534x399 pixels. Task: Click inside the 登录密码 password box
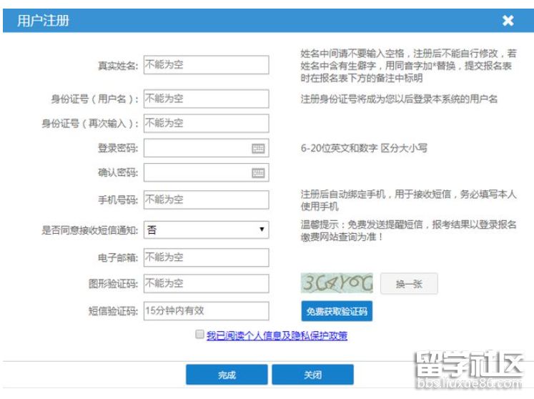point(197,148)
